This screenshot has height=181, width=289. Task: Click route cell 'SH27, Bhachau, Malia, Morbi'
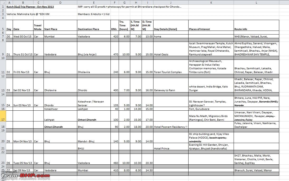[256, 159]
